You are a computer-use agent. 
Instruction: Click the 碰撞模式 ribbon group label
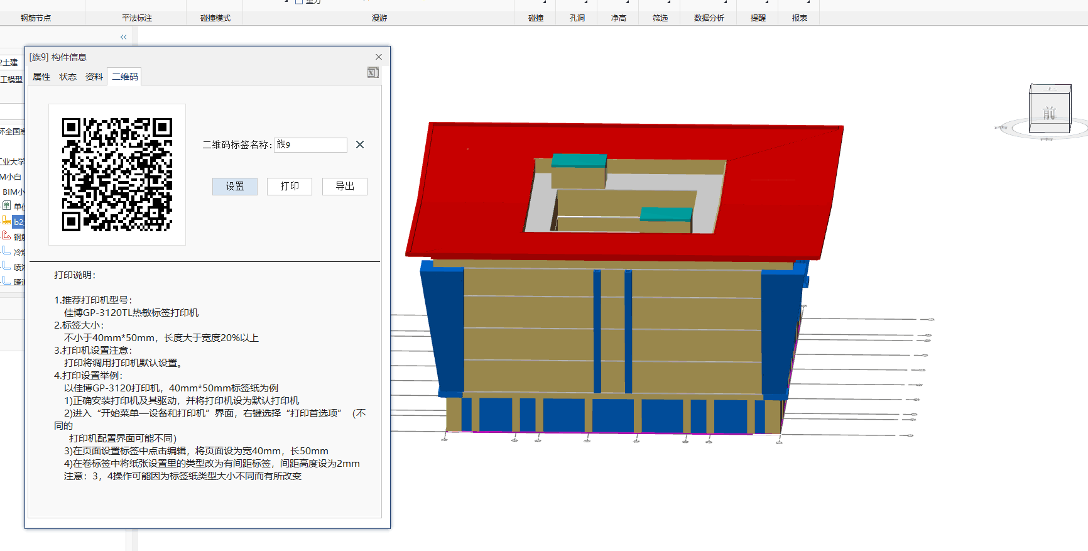(x=215, y=18)
